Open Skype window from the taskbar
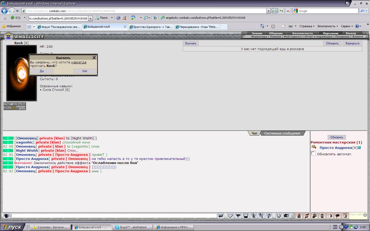This screenshot has width=370, height=231. click(132, 227)
